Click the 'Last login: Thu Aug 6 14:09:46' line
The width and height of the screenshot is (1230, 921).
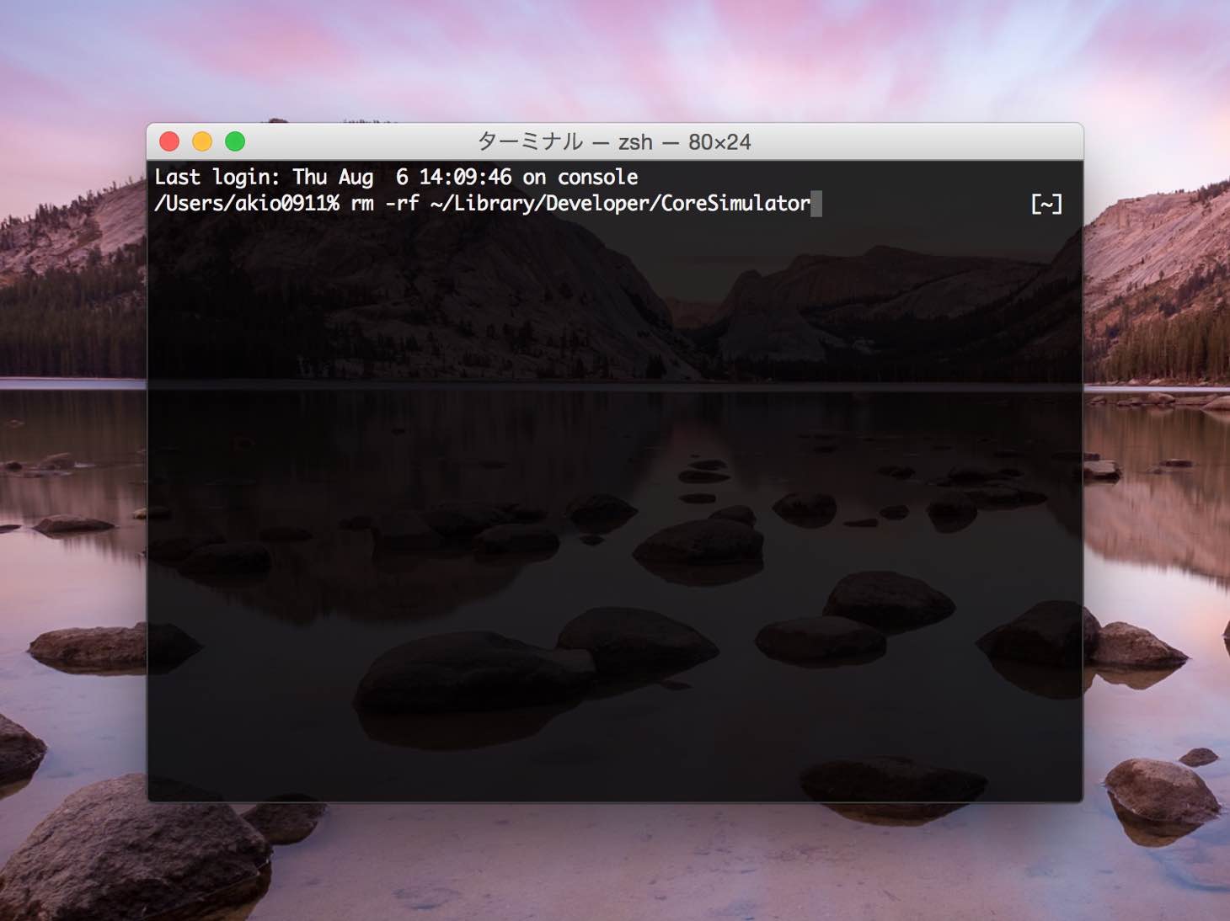point(396,177)
